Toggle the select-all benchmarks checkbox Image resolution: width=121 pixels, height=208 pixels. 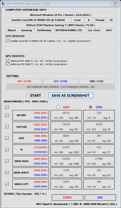click(x=7, y=107)
